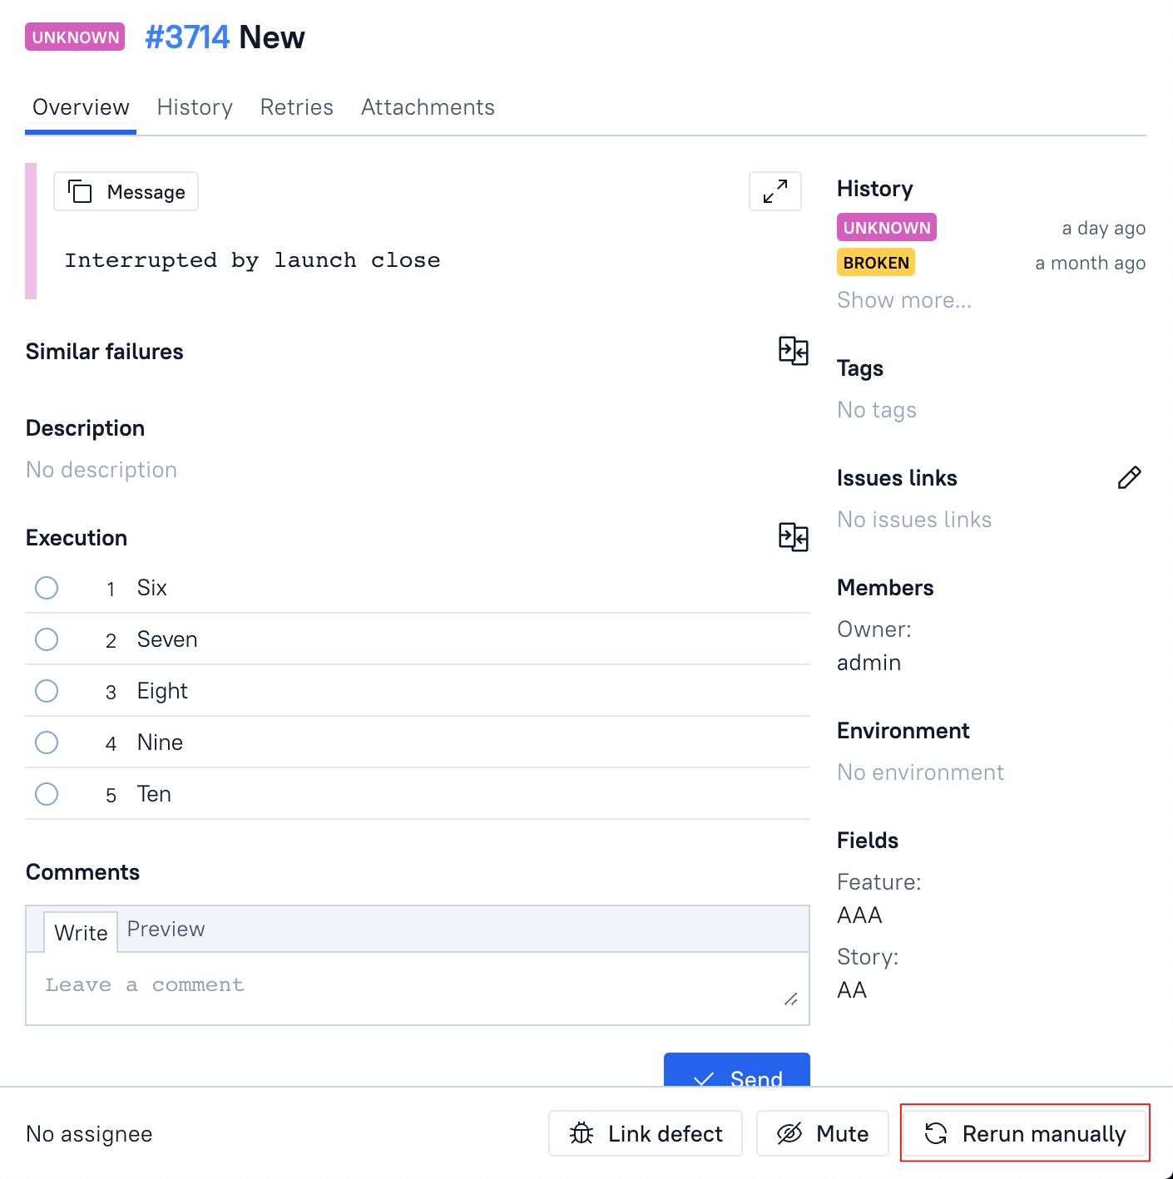Open the Attachments tab
The image size is (1173, 1179).
click(427, 106)
